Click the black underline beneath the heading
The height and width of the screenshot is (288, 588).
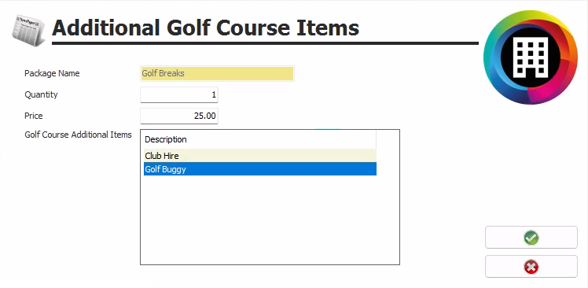[x=265, y=43]
